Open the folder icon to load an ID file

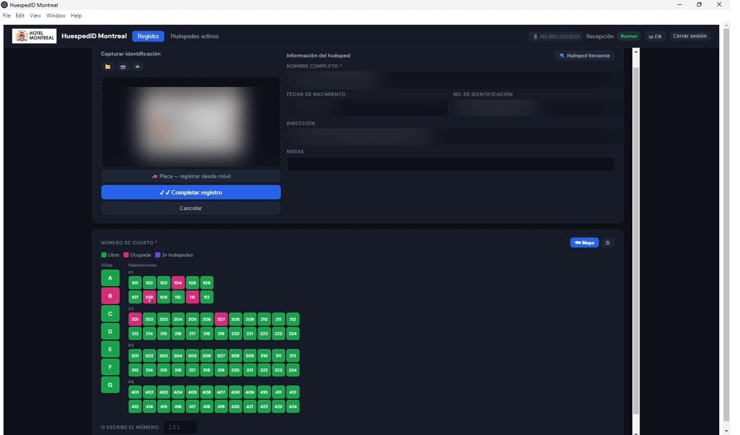pyautogui.click(x=108, y=67)
